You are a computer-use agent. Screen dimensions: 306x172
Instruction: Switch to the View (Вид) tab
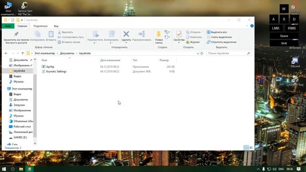(56, 26)
